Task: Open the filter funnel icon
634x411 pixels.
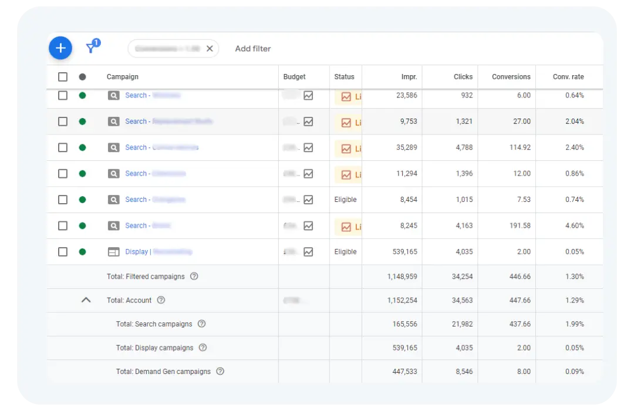Action: 93,46
